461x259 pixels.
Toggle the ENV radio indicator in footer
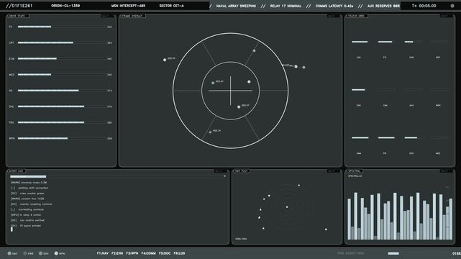[40, 253]
